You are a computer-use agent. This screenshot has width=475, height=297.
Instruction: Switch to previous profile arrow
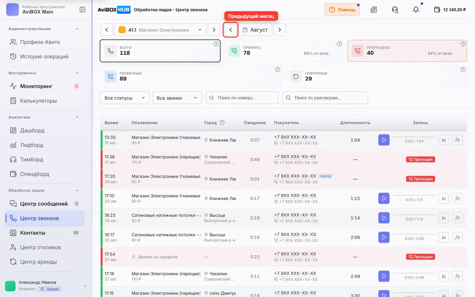coord(107,30)
